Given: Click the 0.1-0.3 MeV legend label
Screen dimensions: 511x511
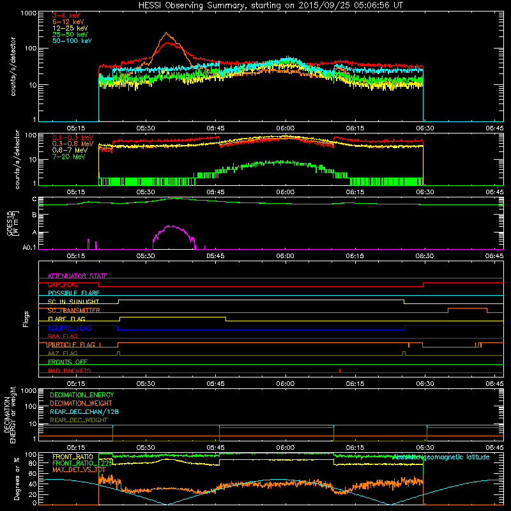Looking at the screenshot, I should 73,137.
